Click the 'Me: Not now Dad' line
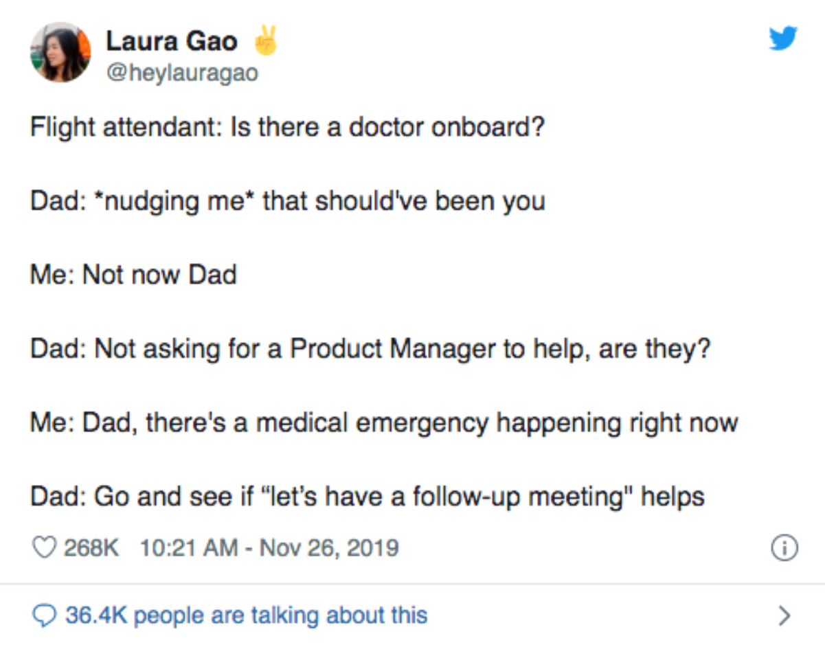Screen dimensions: 825x645 [133, 275]
